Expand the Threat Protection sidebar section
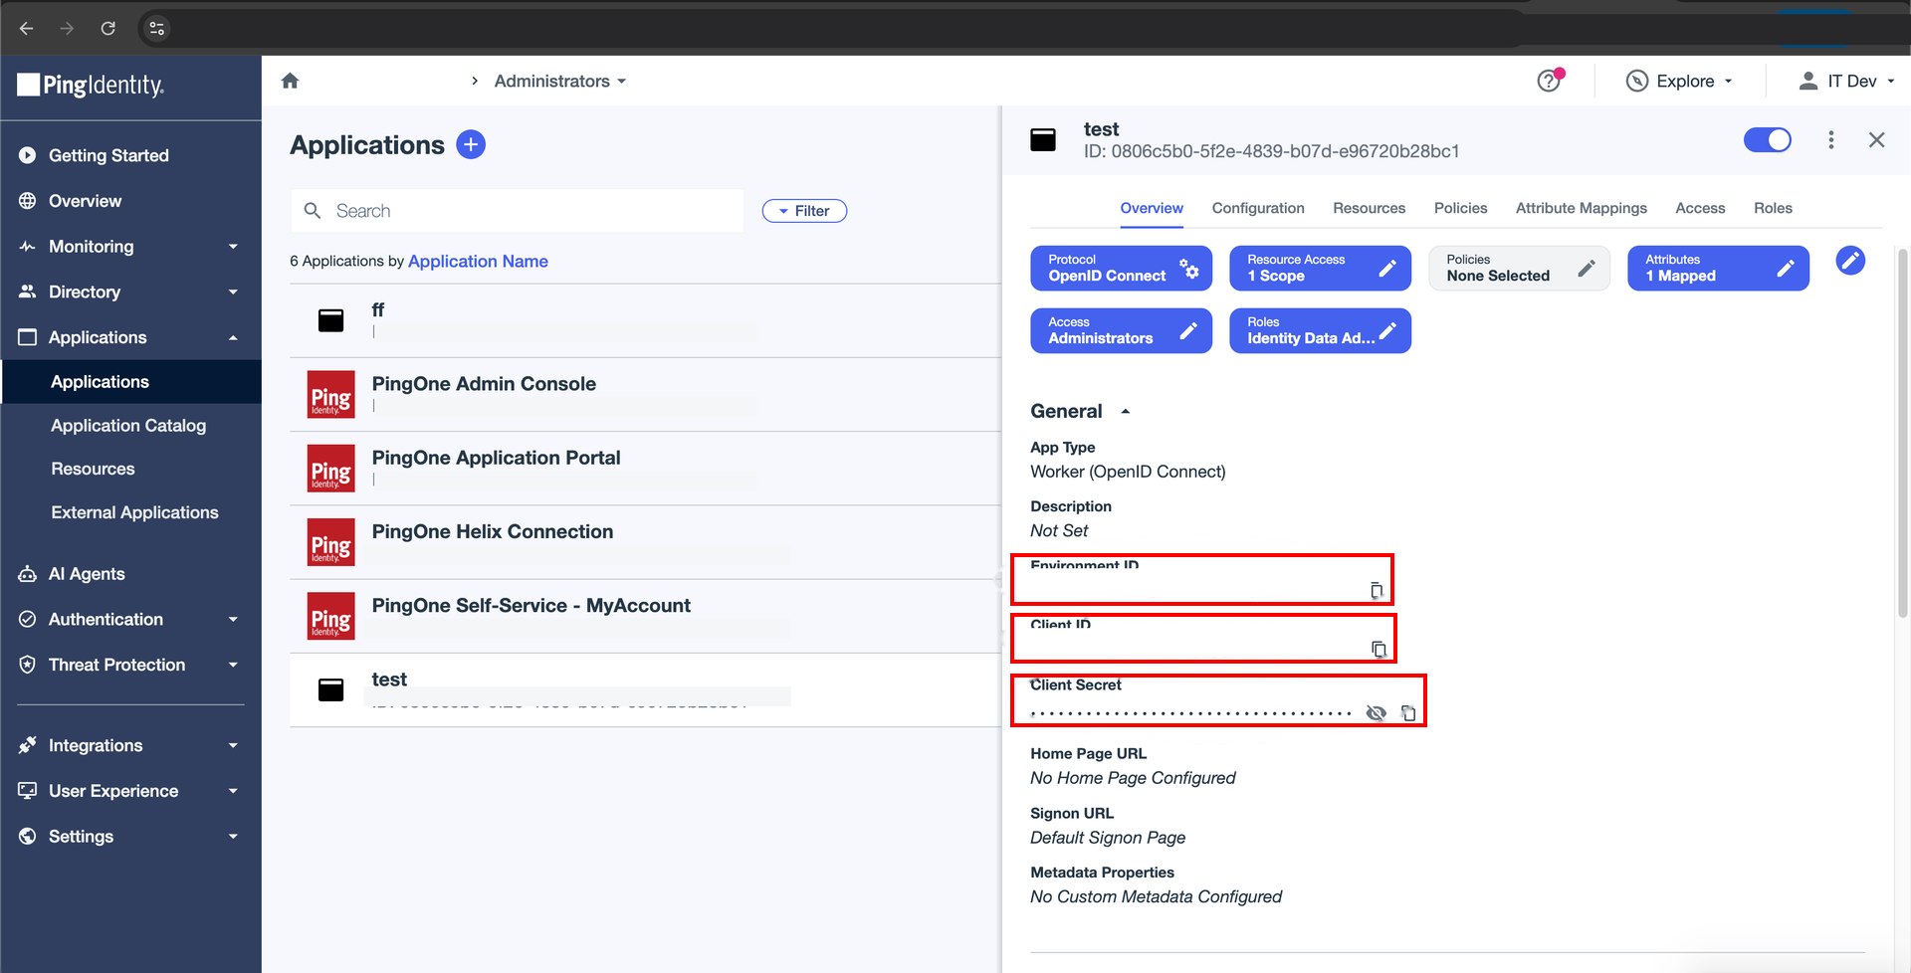This screenshot has width=1911, height=973. (x=130, y=665)
